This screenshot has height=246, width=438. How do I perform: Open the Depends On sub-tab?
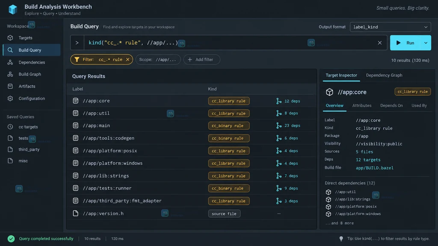pyautogui.click(x=391, y=105)
